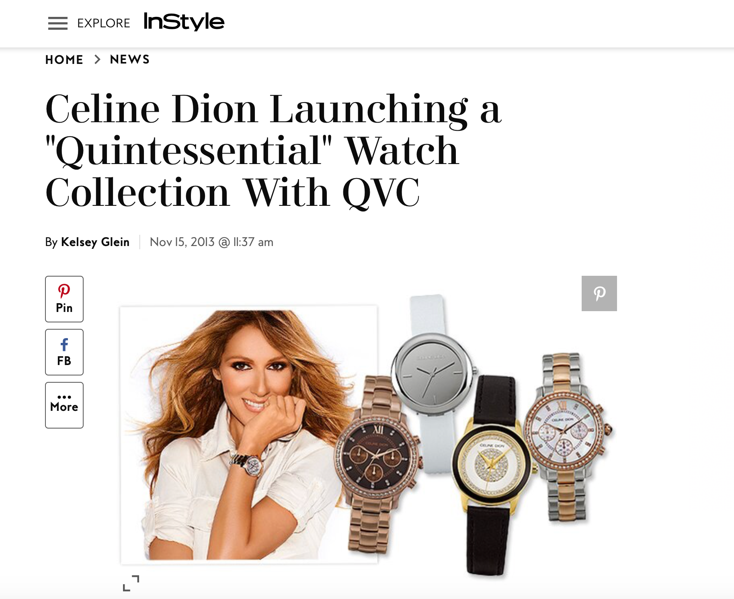
Task: Navigate to HOME breadcrumb
Action: (64, 60)
